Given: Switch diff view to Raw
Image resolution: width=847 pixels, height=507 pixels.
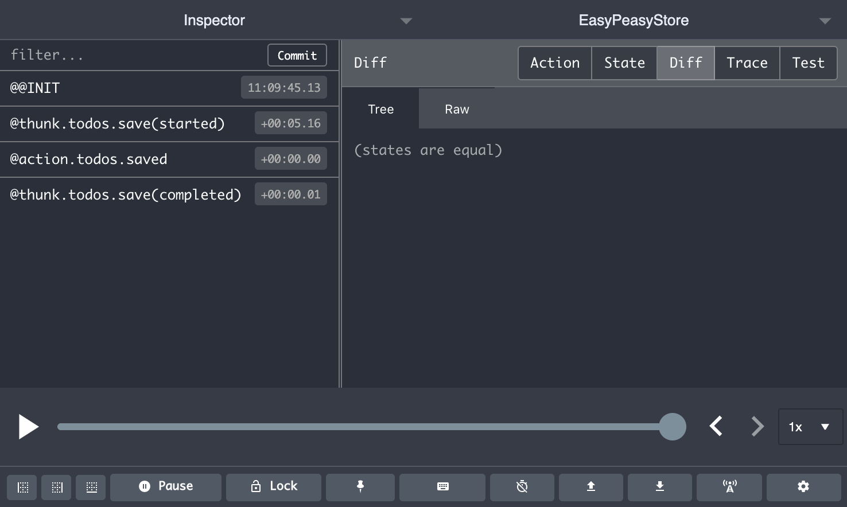Looking at the screenshot, I should click(457, 109).
